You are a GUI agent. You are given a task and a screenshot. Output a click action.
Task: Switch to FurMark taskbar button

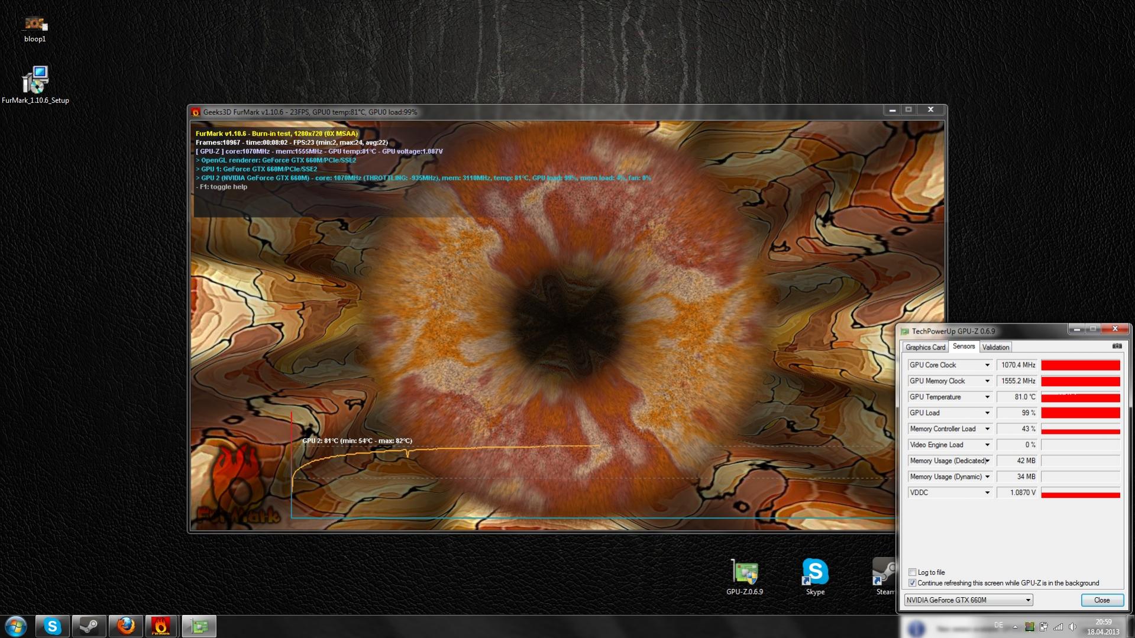(161, 626)
